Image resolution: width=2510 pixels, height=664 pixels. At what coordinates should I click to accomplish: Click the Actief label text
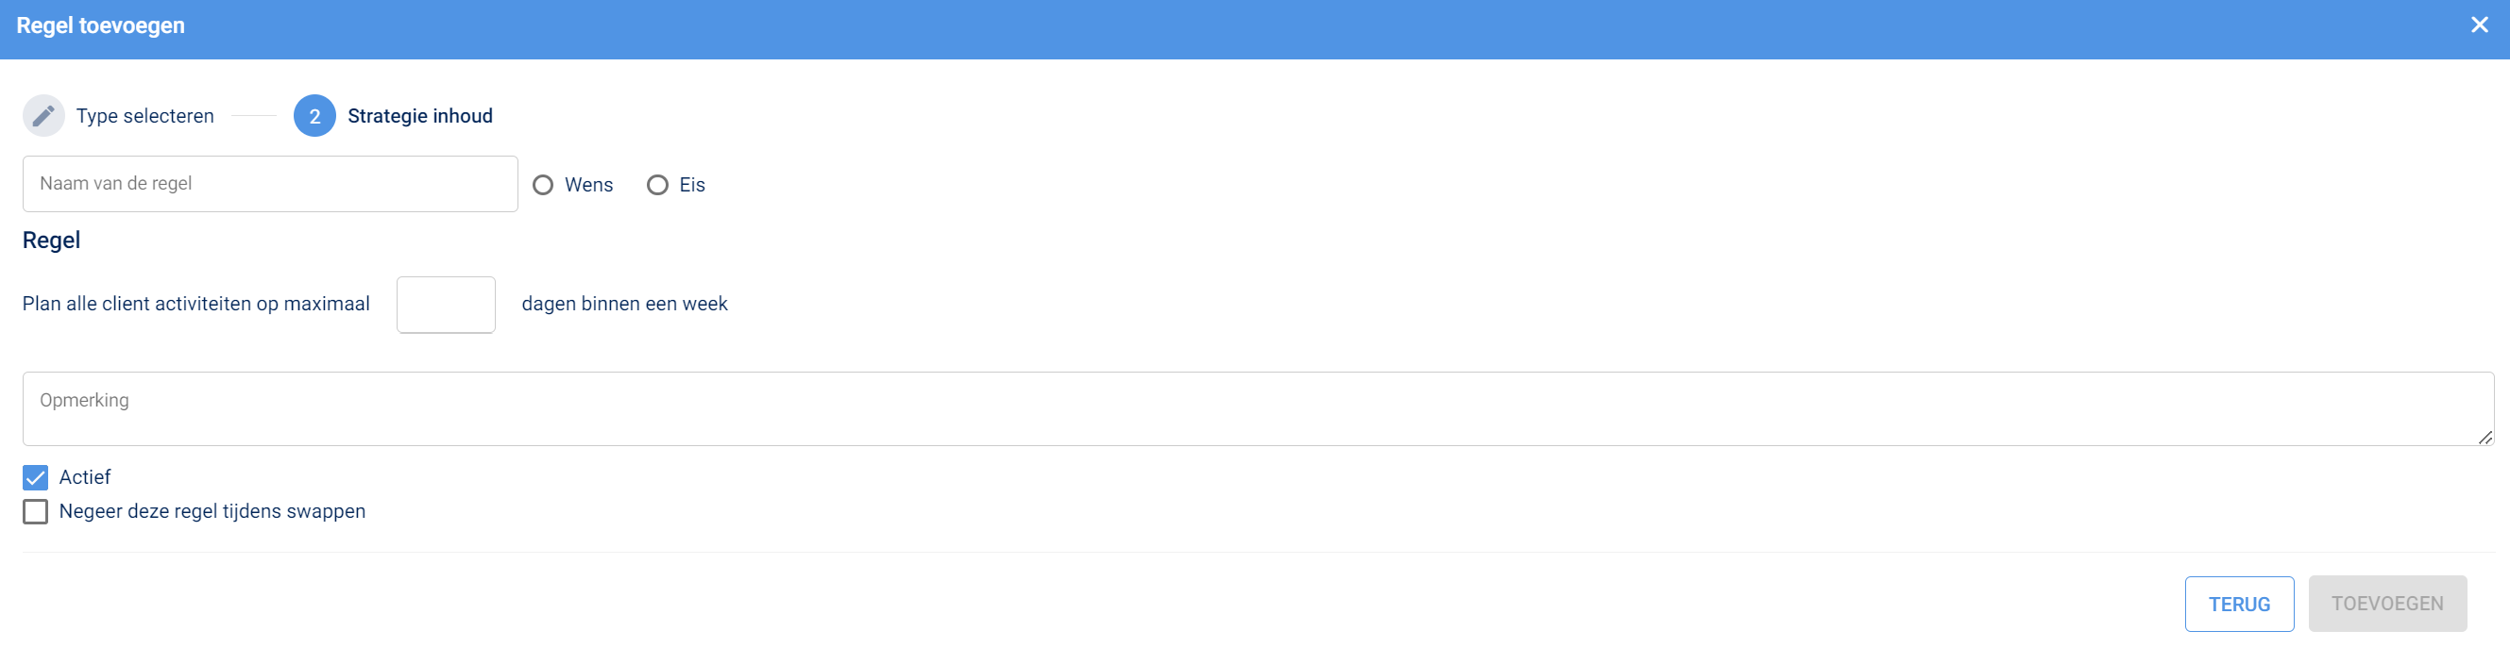click(x=85, y=477)
